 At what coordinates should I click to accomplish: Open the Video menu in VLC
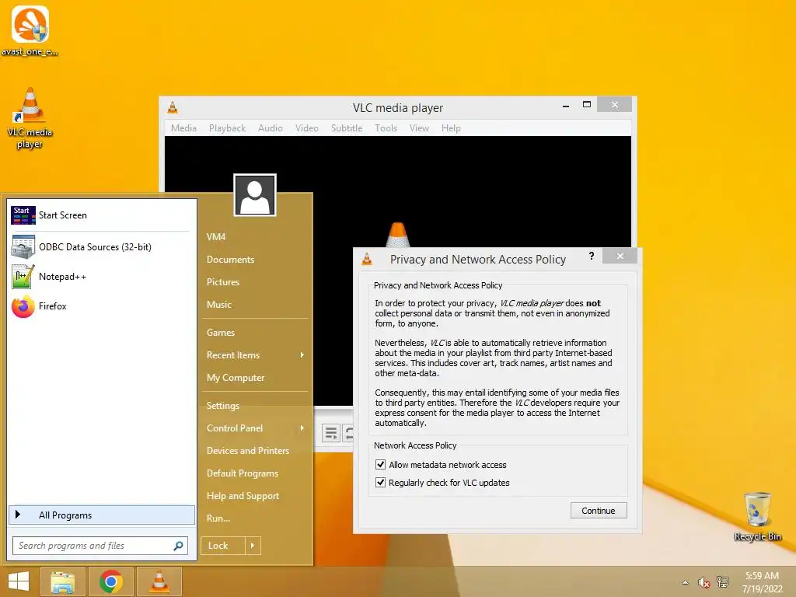(x=306, y=128)
